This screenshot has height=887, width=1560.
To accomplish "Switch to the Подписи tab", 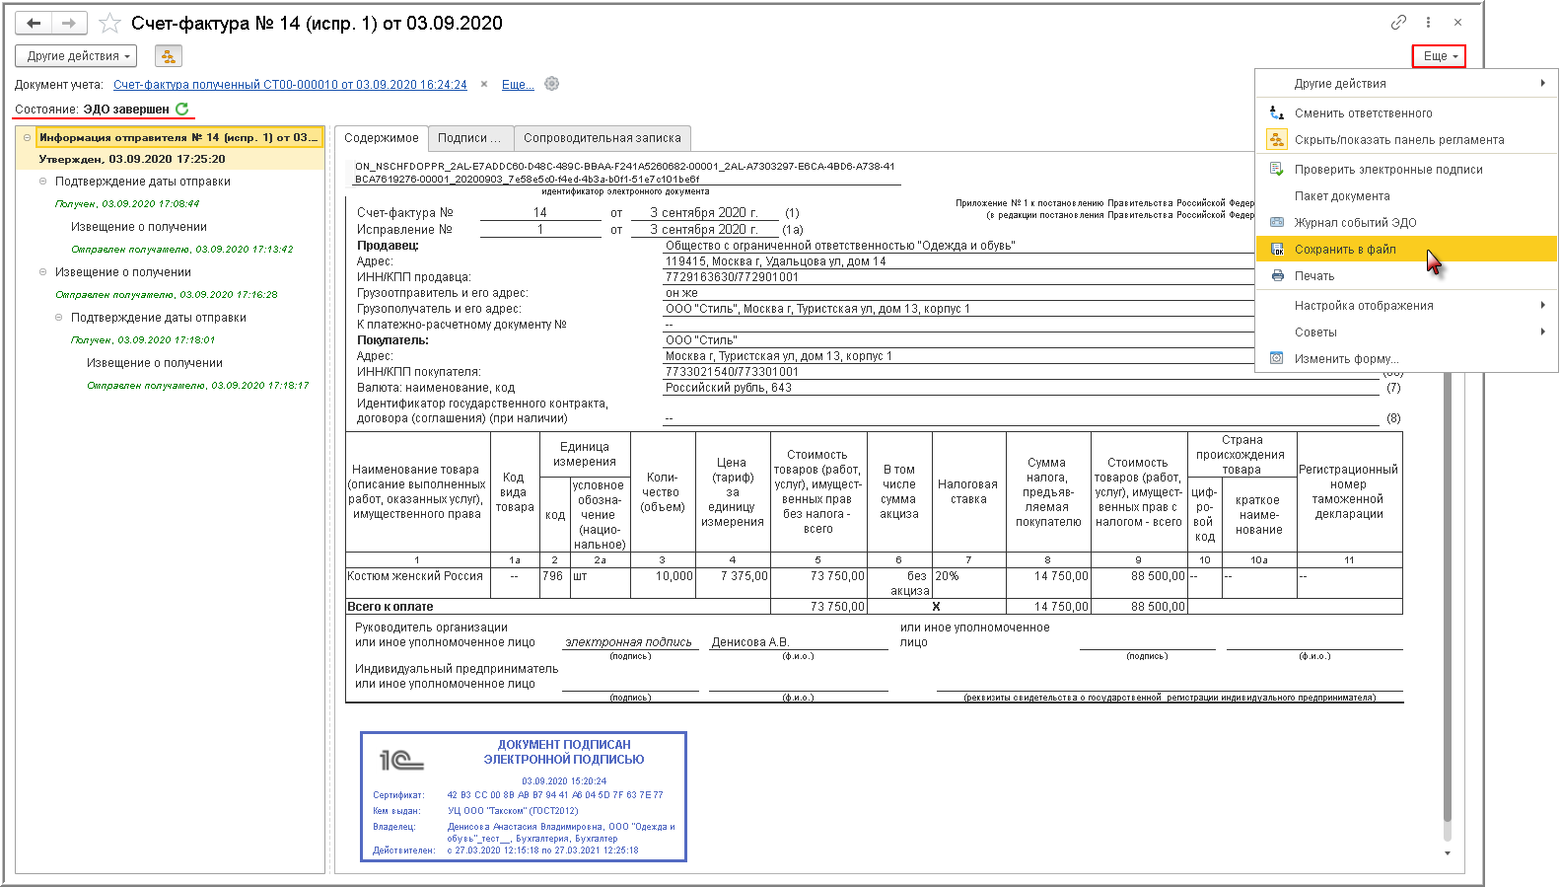I will (x=469, y=138).
